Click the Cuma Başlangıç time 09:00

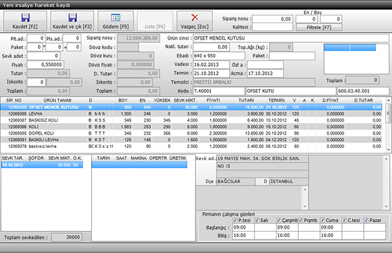(x=331, y=227)
